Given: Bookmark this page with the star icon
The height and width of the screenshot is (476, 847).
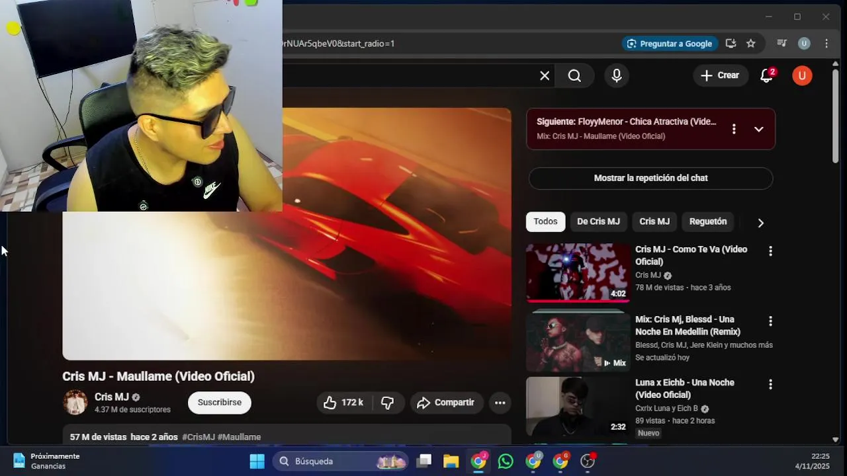Looking at the screenshot, I should [750, 44].
